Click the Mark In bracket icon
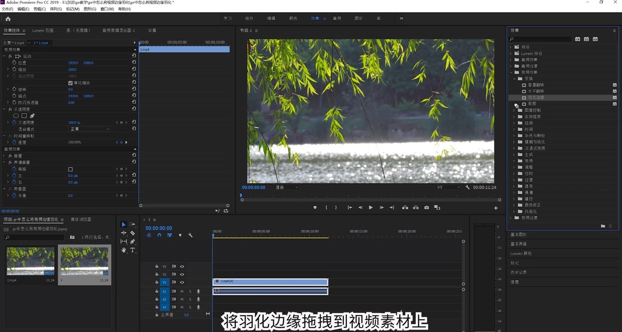Image resolution: width=622 pixels, height=332 pixels. point(326,208)
